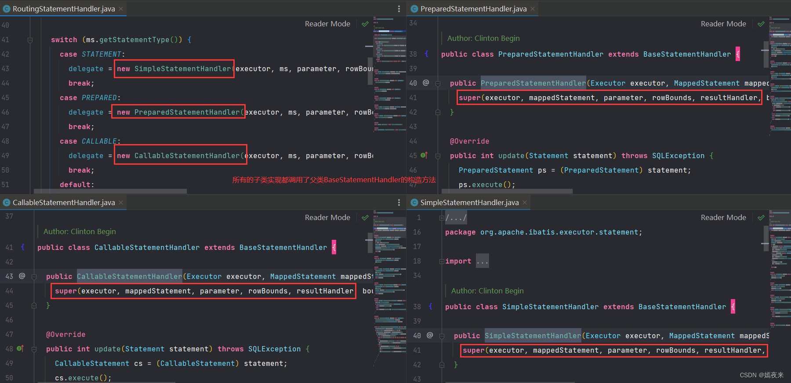Close the CallableStatementHandler.java tab
Screen dimensions: 791x383
coord(121,202)
